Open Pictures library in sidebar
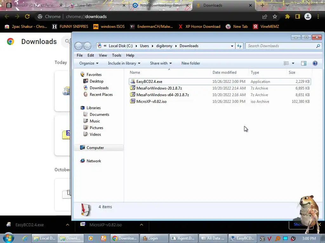This screenshot has height=243, width=325. (96, 128)
